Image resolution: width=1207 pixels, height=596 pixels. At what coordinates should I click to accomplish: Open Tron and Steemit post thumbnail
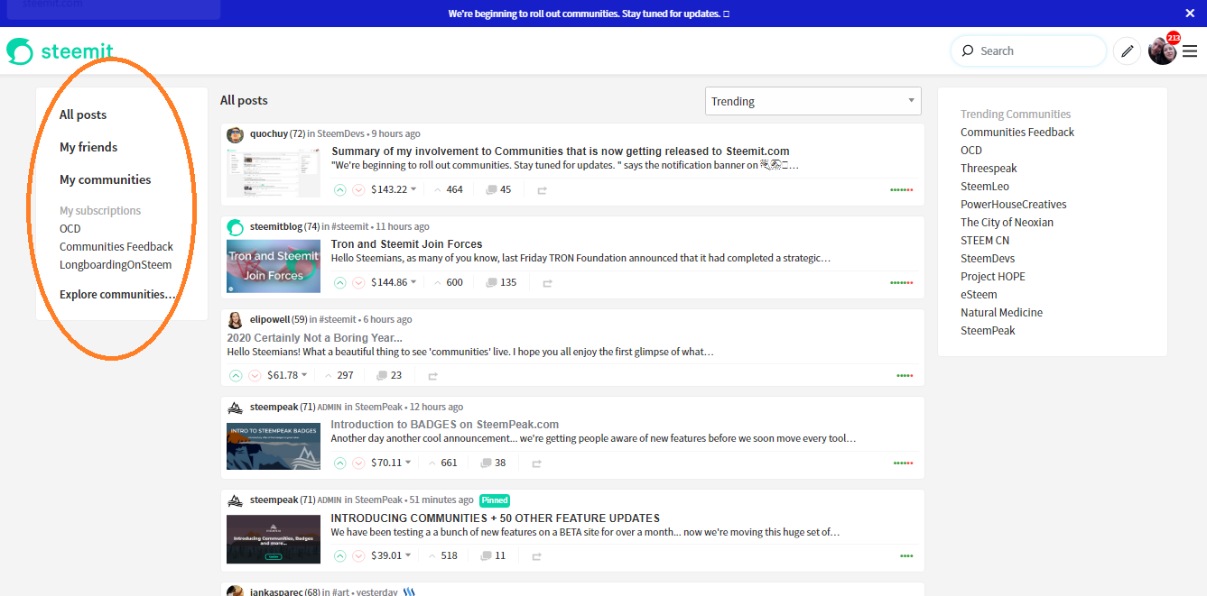[x=274, y=265]
